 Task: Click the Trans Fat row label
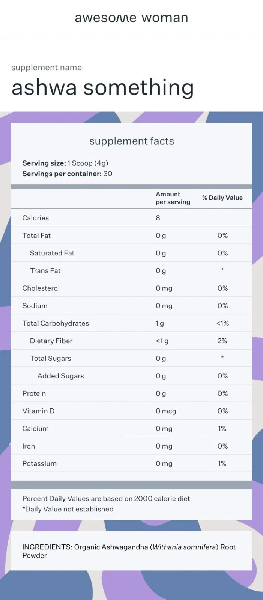click(x=45, y=271)
